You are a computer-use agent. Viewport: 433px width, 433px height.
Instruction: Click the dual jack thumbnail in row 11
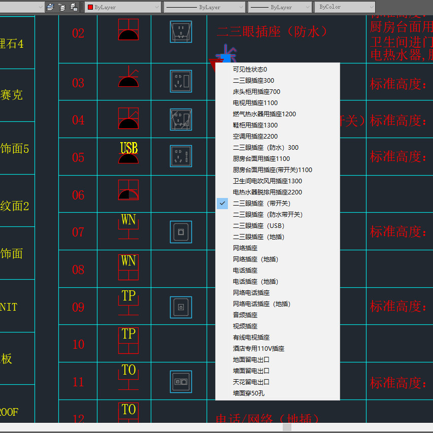tap(181, 382)
